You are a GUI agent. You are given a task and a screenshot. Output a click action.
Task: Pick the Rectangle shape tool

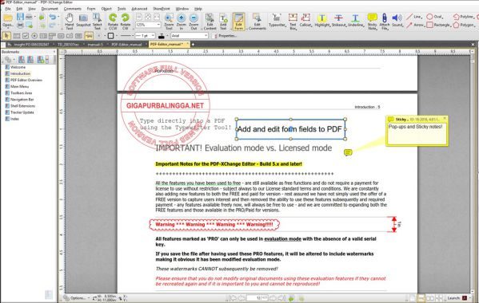pos(438,25)
